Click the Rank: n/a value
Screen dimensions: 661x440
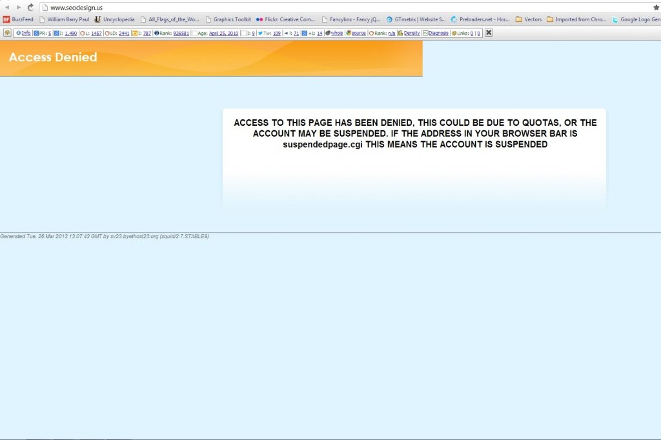click(x=392, y=34)
